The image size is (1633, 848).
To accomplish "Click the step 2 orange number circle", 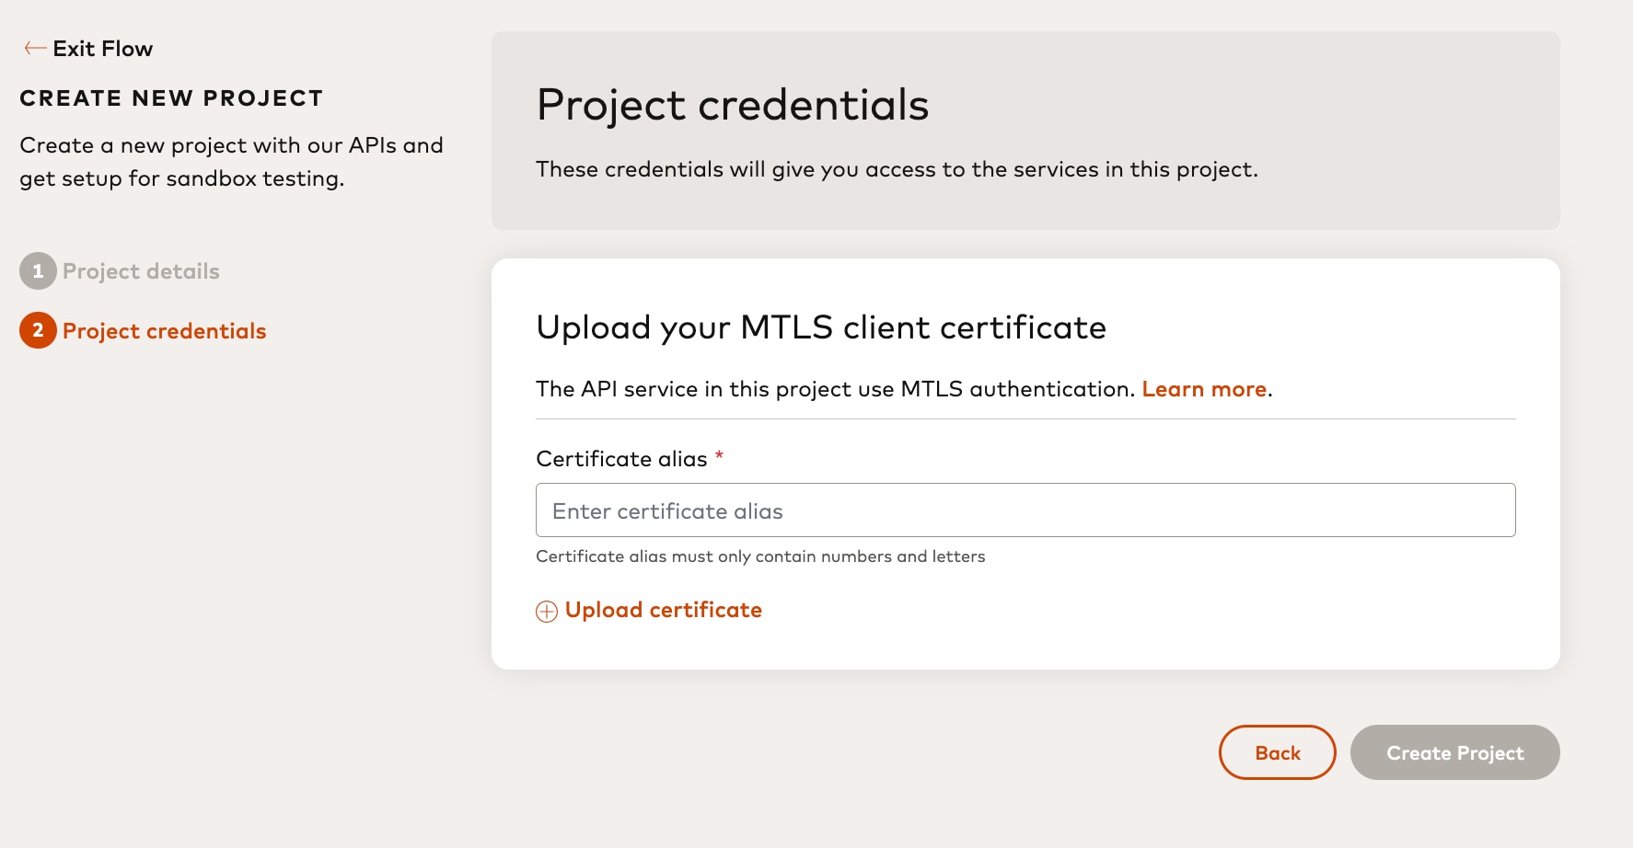I will pos(38,331).
